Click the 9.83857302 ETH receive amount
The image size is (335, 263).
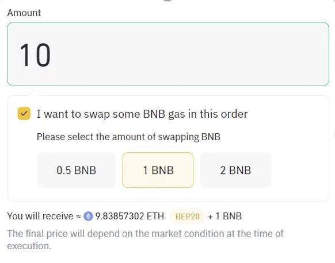(130, 216)
